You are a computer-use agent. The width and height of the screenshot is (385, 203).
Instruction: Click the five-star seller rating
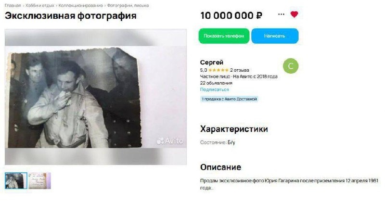[218, 70]
